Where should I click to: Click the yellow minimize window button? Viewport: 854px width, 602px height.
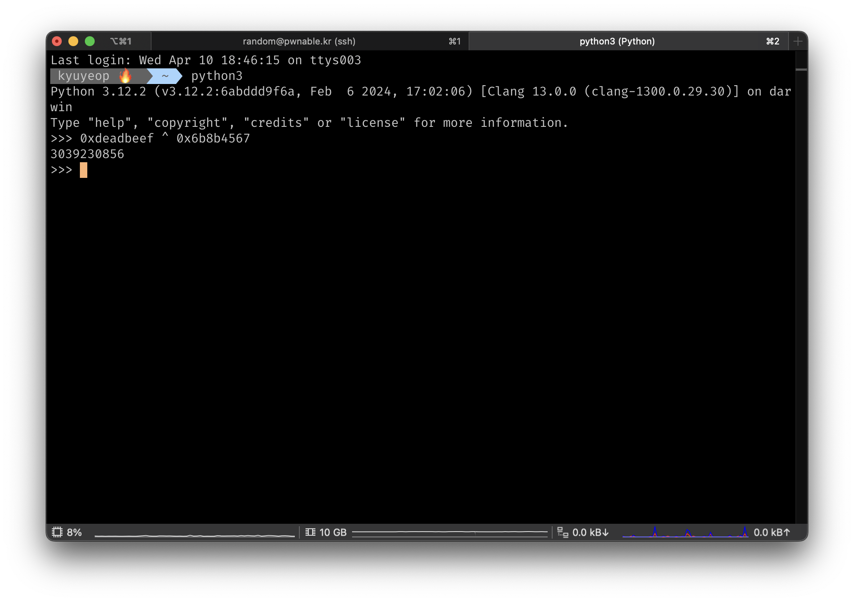pyautogui.click(x=73, y=41)
